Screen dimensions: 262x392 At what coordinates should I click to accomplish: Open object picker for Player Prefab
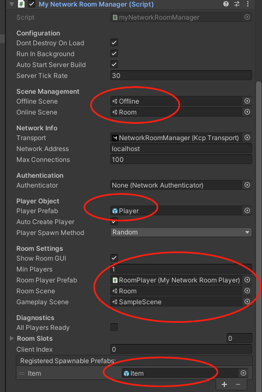tap(247, 211)
